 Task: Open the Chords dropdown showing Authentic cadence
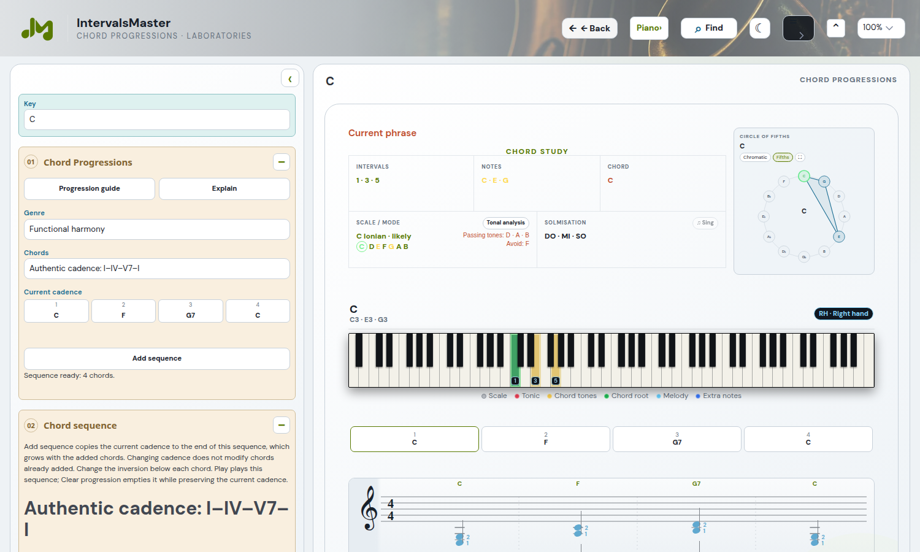pos(157,269)
